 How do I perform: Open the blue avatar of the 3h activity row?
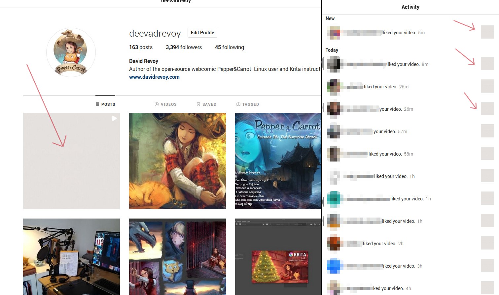334,266
